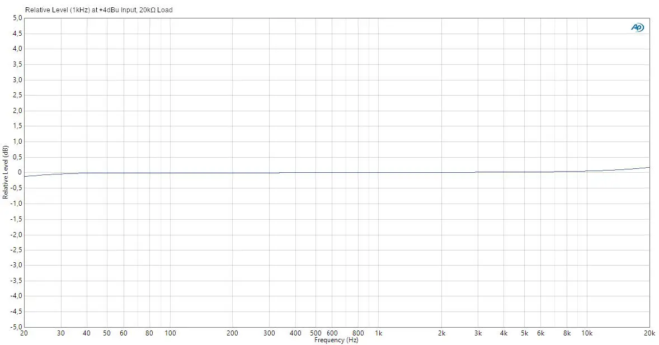
Task: Select the Relative Level axis label
Action: pos(5,172)
